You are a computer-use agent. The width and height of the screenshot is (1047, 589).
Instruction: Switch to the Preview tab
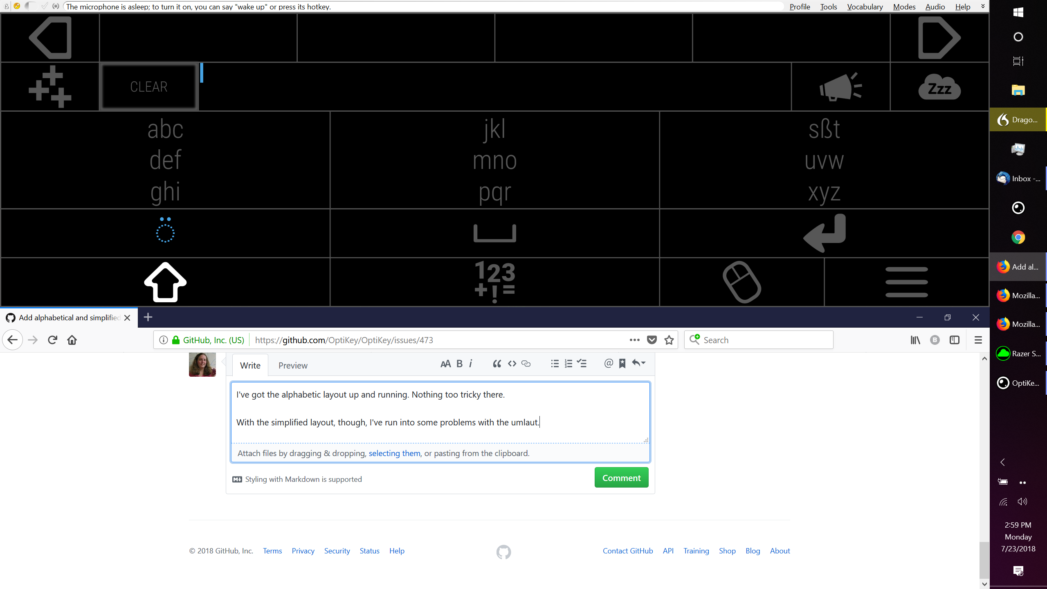tap(293, 365)
